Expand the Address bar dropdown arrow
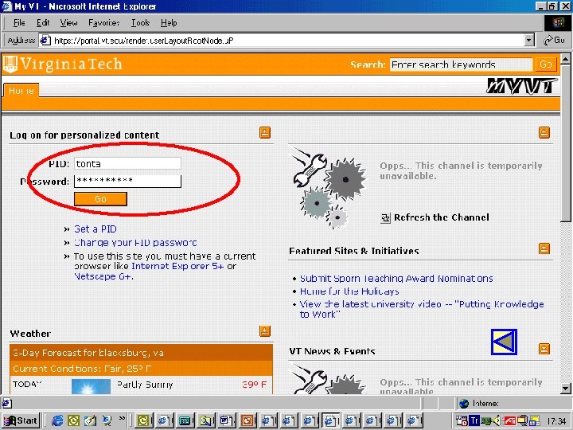 529,40
